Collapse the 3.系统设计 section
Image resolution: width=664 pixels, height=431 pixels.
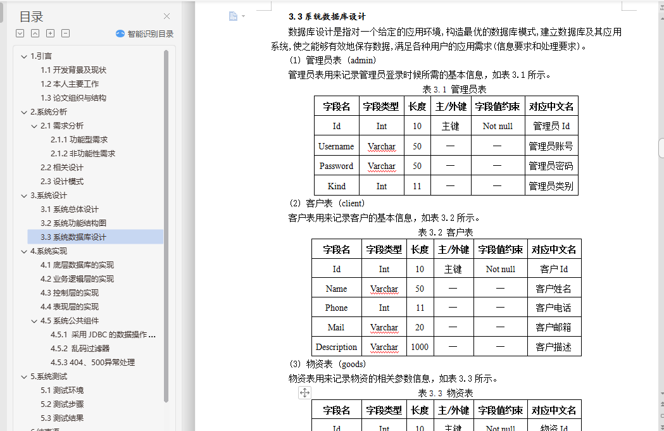[x=24, y=196]
